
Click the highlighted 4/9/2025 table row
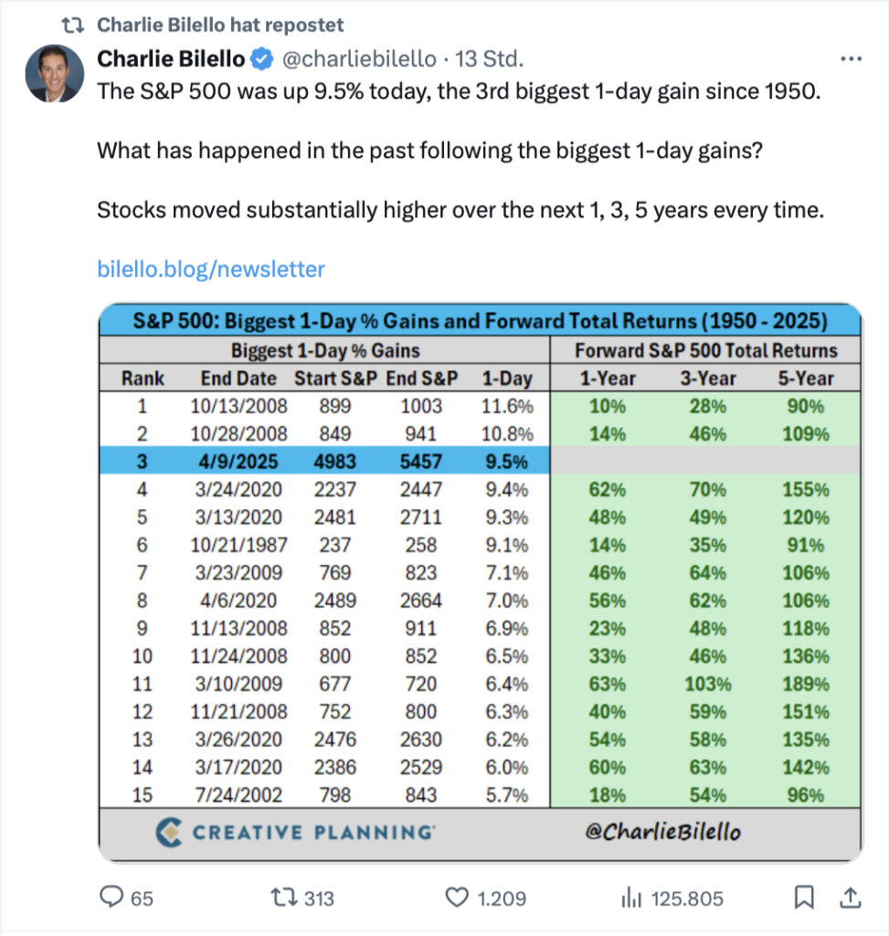324,462
